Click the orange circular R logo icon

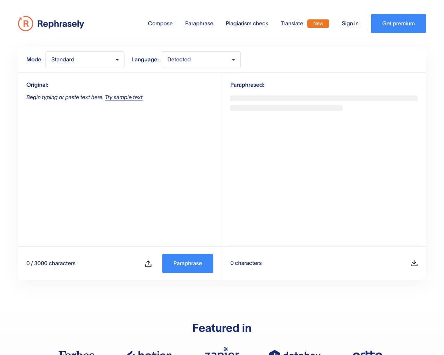(26, 24)
